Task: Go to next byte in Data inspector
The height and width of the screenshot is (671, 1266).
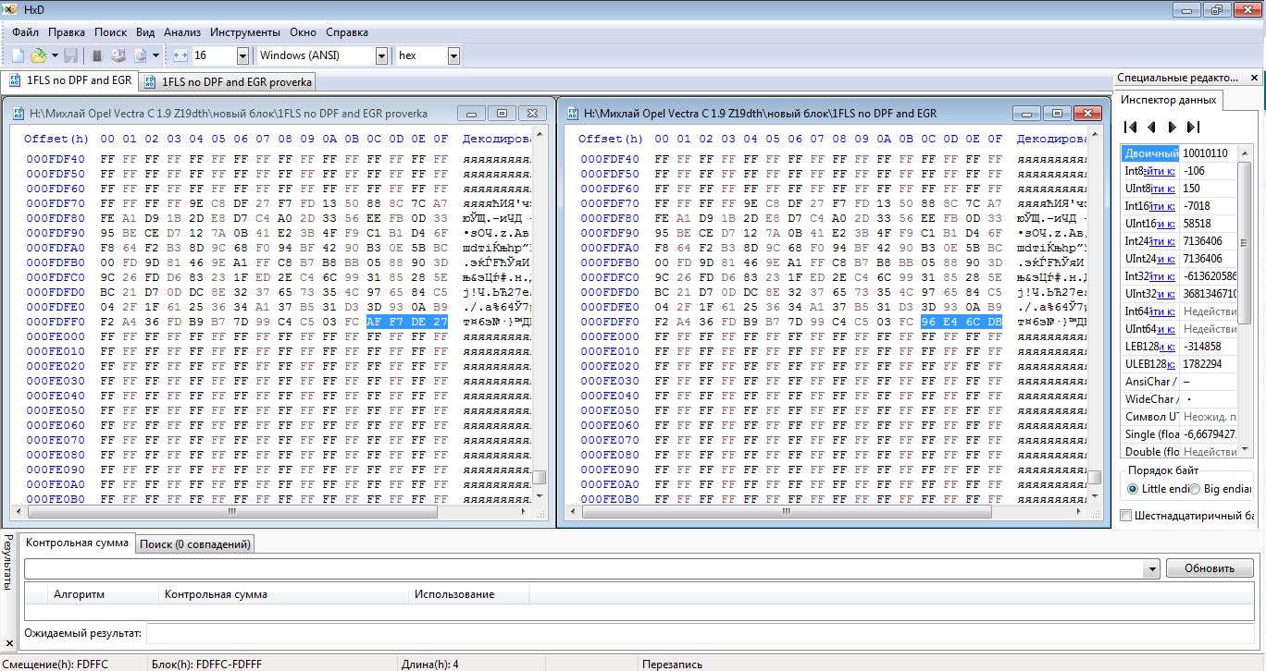Action: [1172, 127]
